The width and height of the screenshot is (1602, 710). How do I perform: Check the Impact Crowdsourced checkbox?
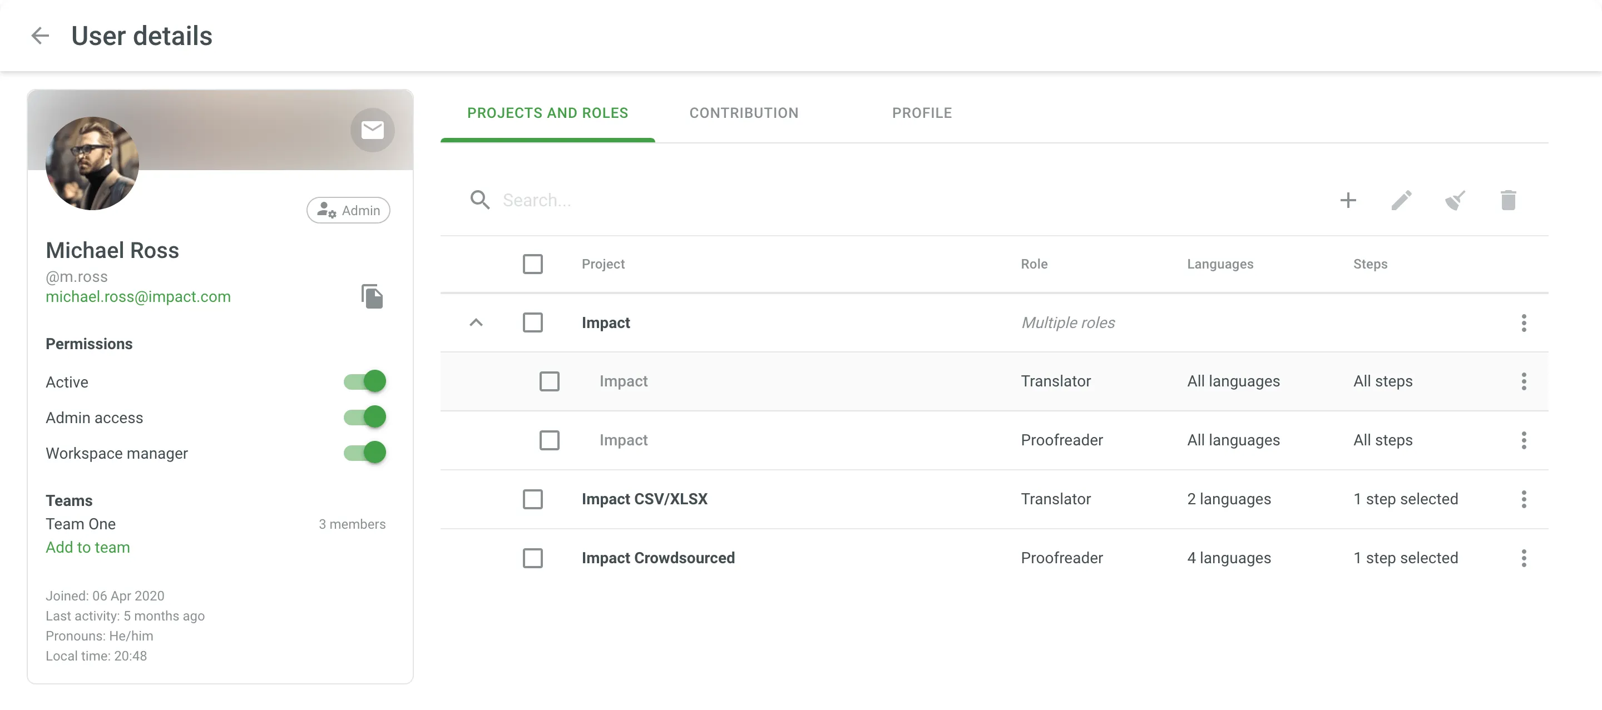[532, 558]
